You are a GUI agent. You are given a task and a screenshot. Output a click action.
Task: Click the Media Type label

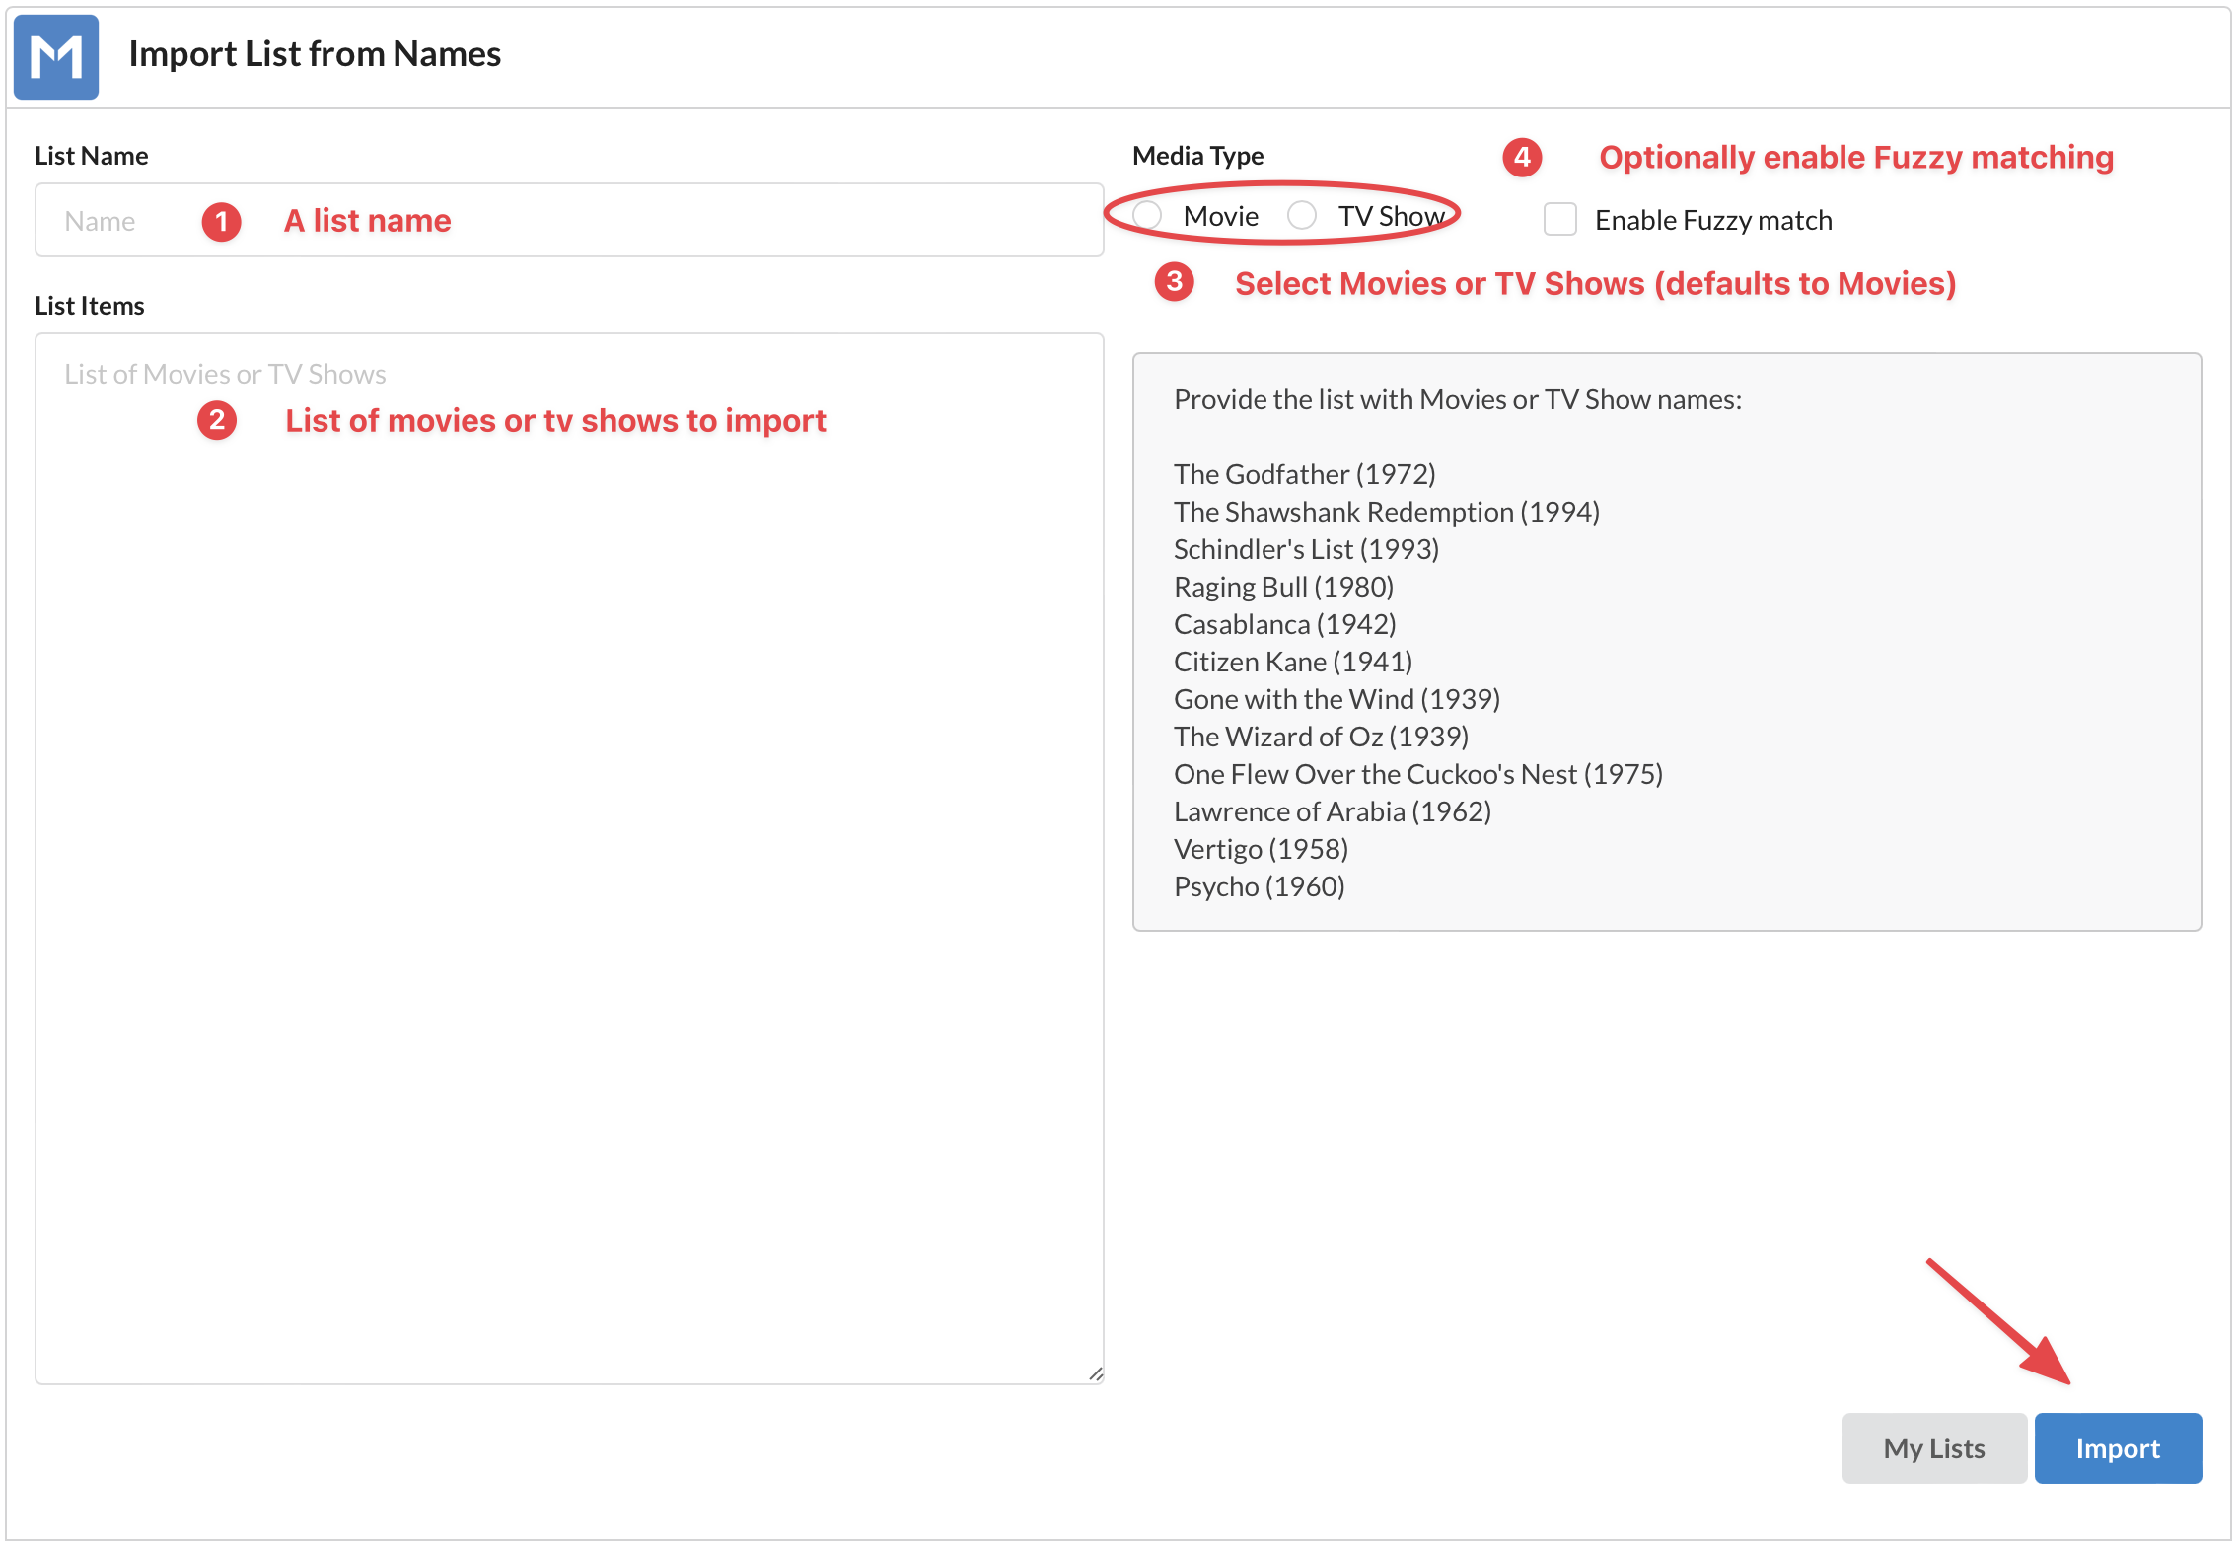1197,156
